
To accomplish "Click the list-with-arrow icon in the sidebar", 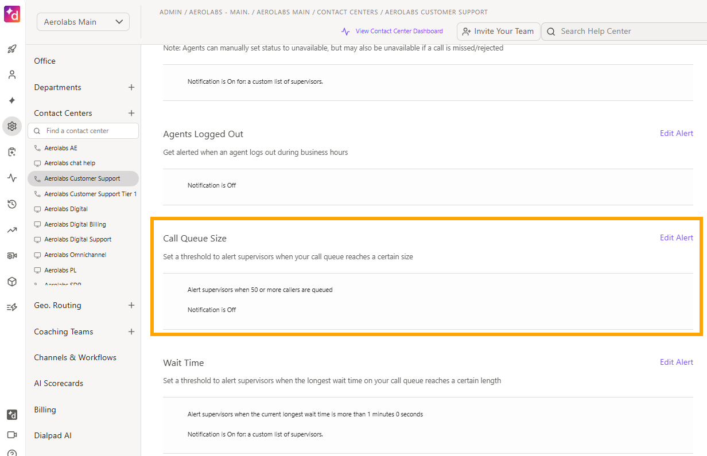I will click(x=12, y=307).
